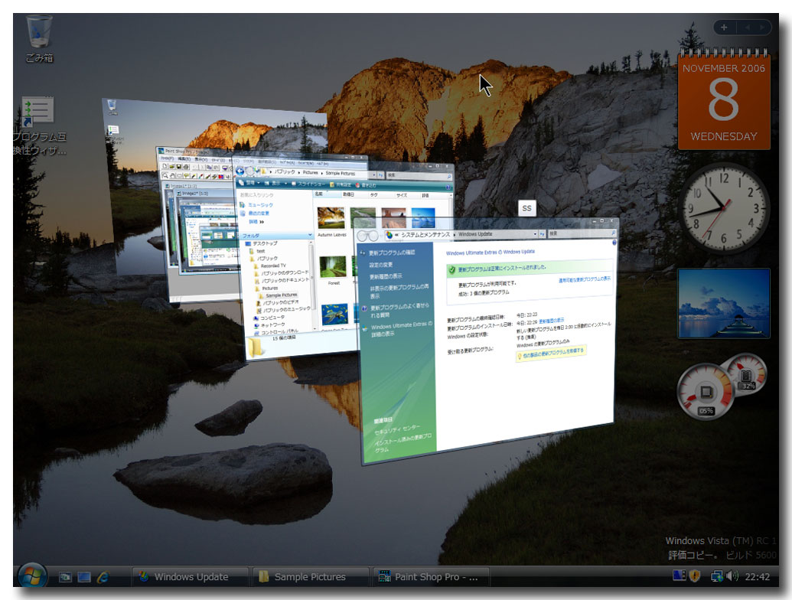The width and height of the screenshot is (792, 600).
Task: Select Recorded TV folder in tree
Action: 273,266
